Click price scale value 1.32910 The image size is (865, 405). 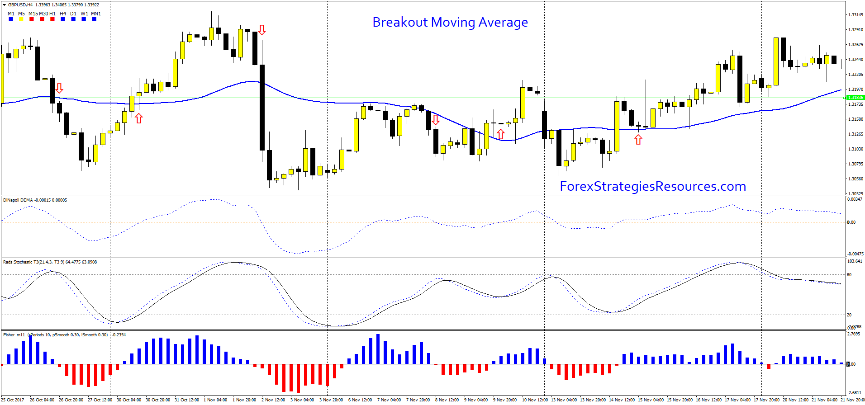(855, 30)
